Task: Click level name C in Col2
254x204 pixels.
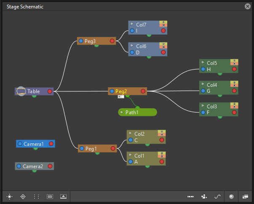Action: [136, 140]
